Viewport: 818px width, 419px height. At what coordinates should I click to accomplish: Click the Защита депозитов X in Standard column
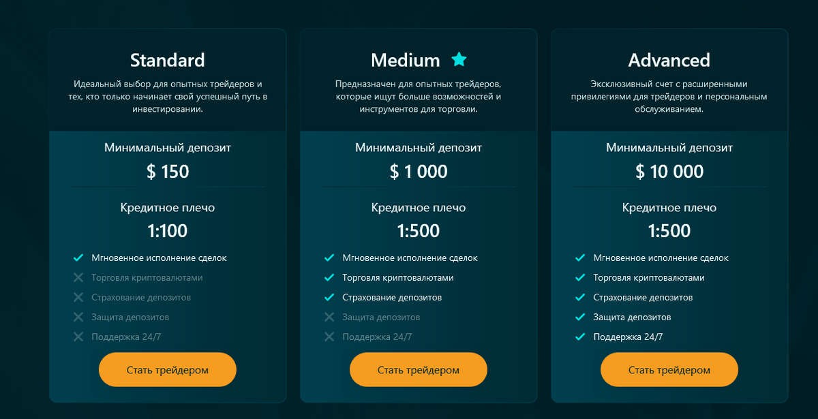tap(77, 317)
